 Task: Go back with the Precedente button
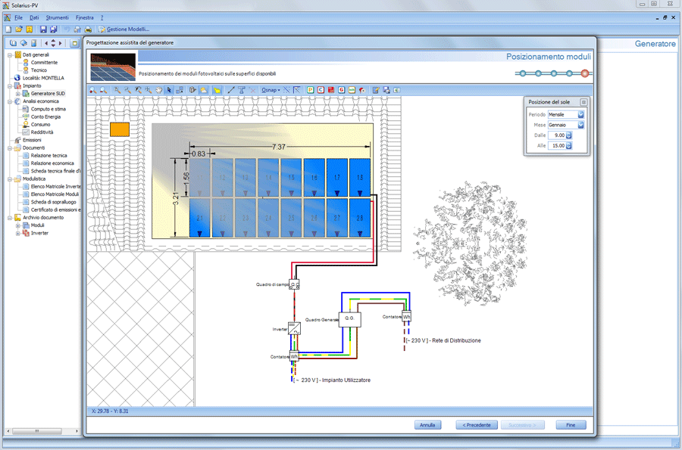(477, 425)
